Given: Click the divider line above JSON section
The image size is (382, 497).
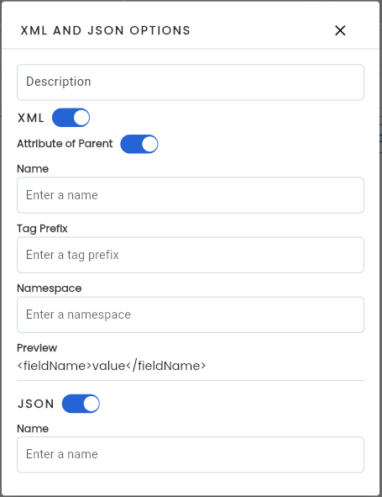Looking at the screenshot, I should coord(191,380).
